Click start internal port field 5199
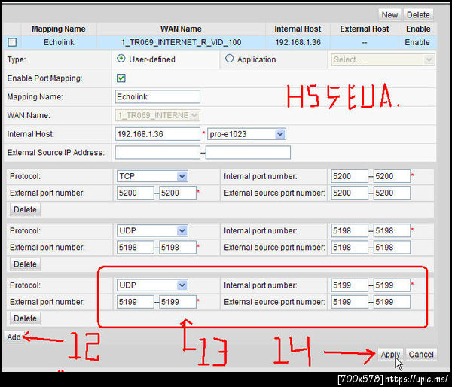Image resolution: width=452 pixels, height=387 pixels. pos(350,285)
